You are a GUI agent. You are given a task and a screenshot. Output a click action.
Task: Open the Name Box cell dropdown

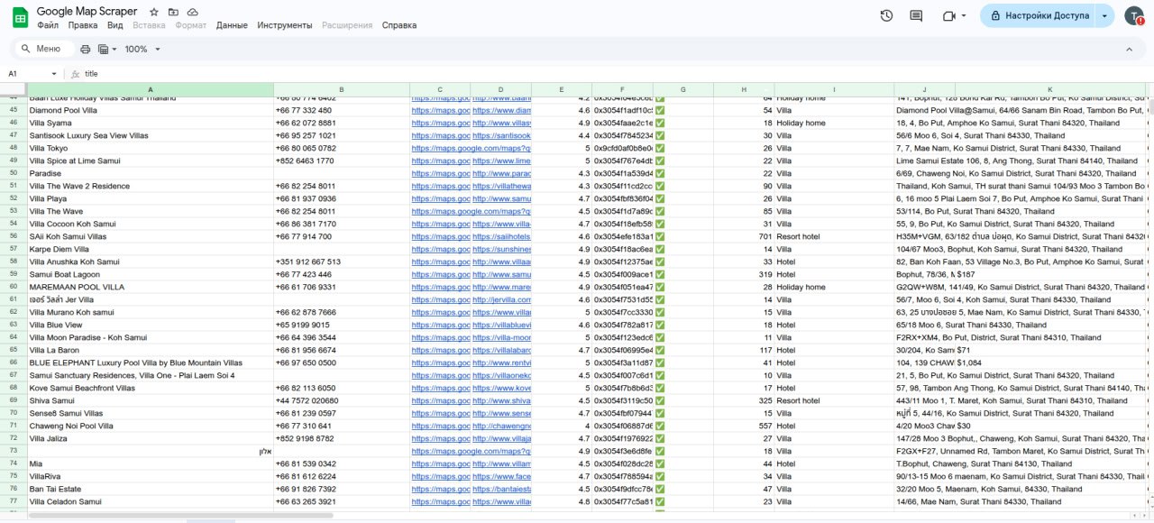pos(54,74)
